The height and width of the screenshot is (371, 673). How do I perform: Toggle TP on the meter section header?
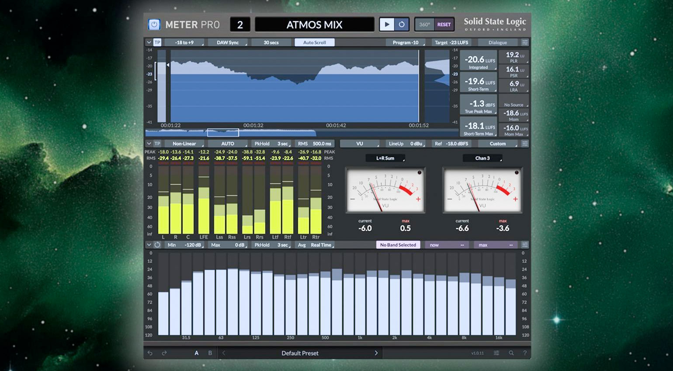(x=157, y=143)
